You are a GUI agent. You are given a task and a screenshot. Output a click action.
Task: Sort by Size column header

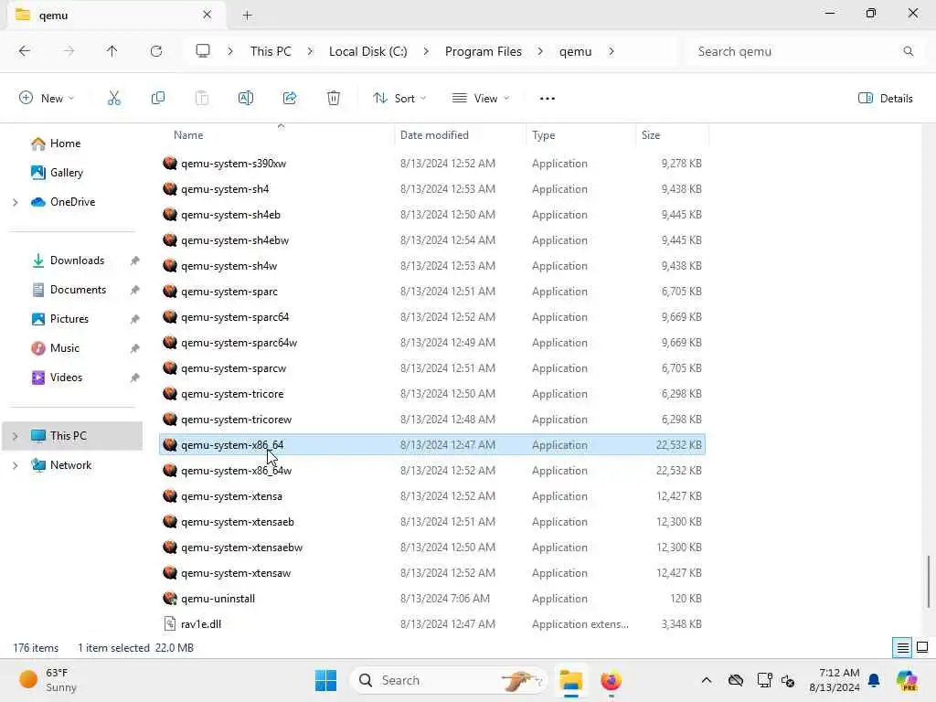pos(672,135)
